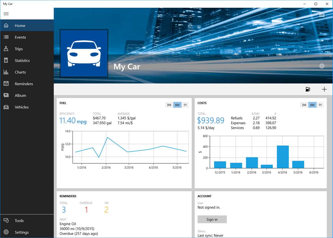Viewport: 333px width, 238px height.
Task: Go to Vehicles page
Action: 27,107
